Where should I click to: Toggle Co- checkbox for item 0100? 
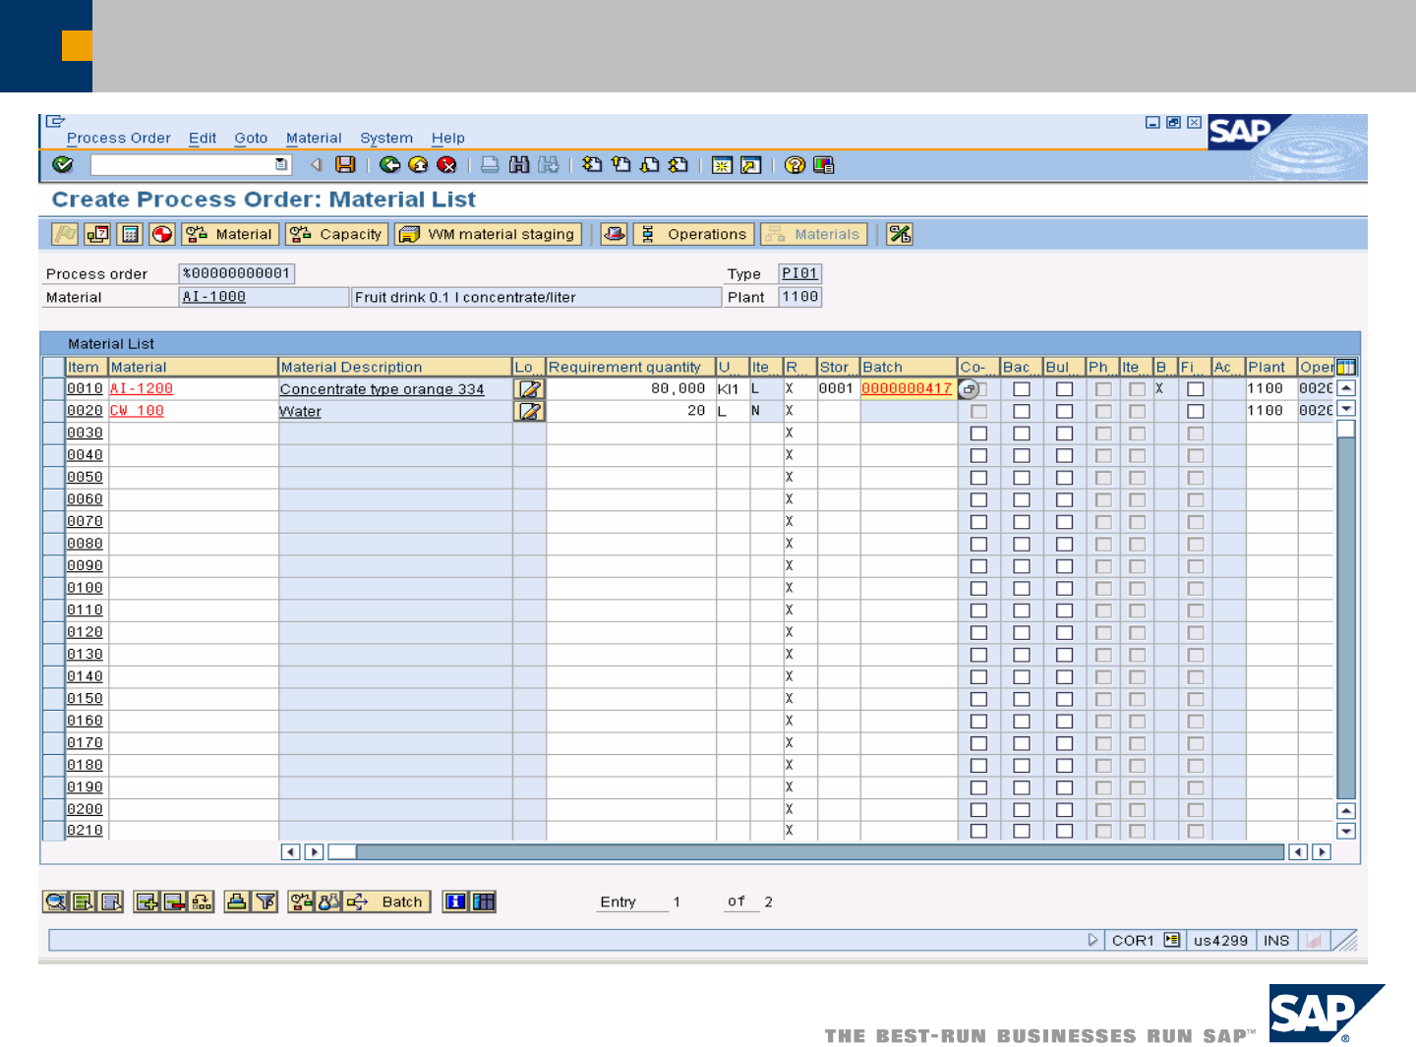[x=978, y=588]
